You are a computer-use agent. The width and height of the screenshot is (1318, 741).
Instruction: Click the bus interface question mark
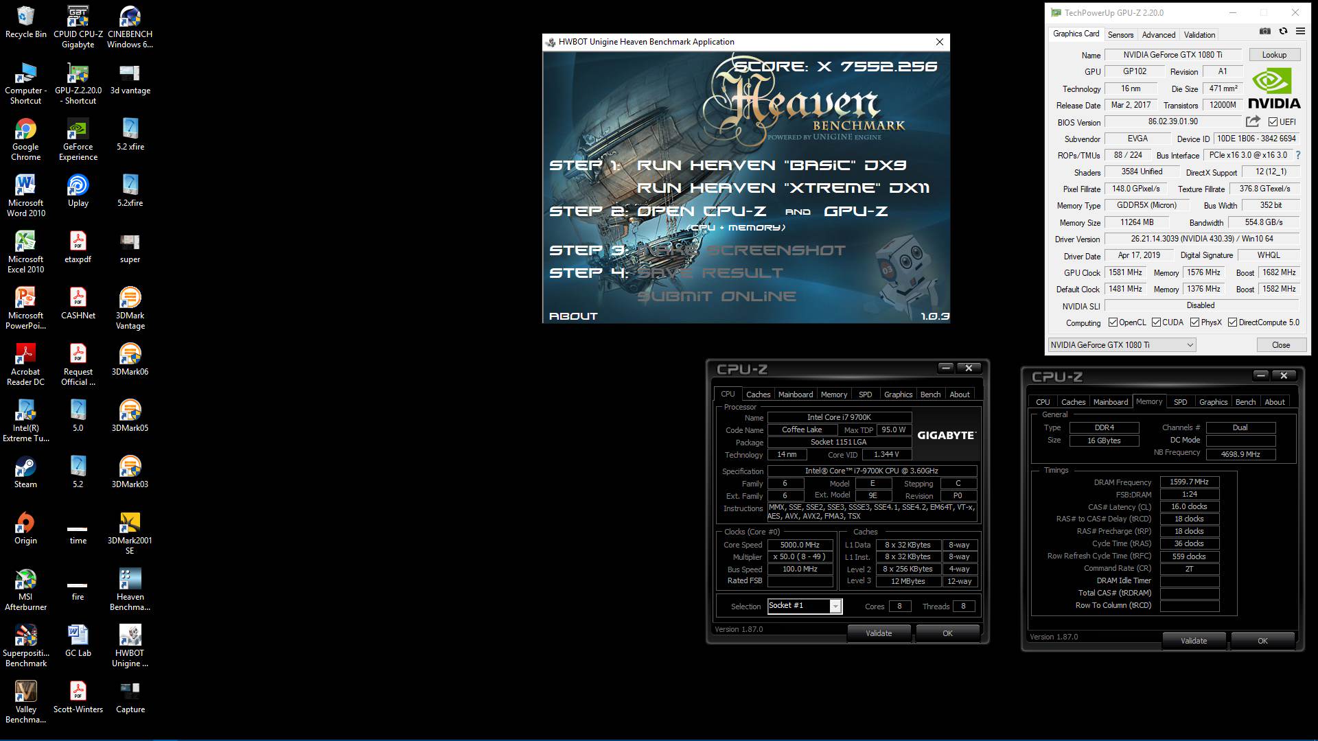(x=1297, y=155)
